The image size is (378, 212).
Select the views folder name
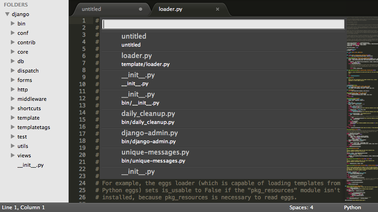[x=24, y=155]
